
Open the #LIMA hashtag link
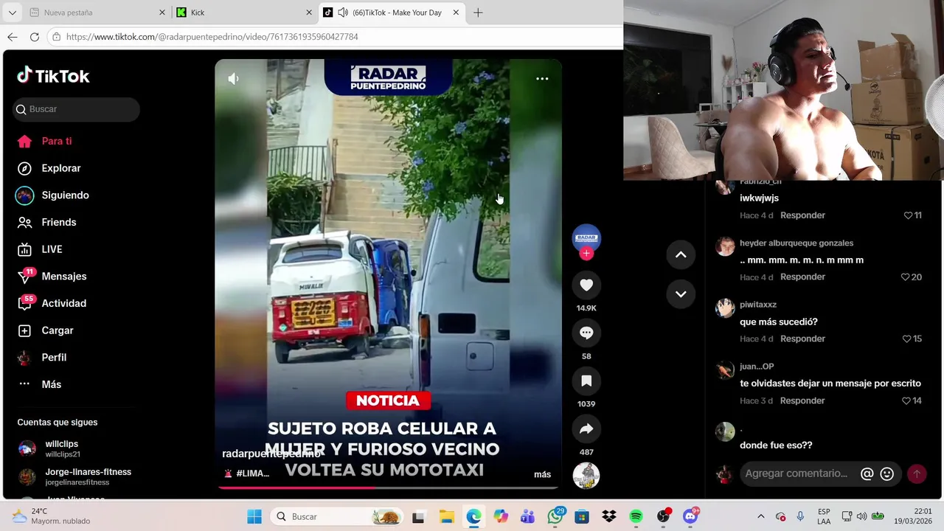point(252,473)
